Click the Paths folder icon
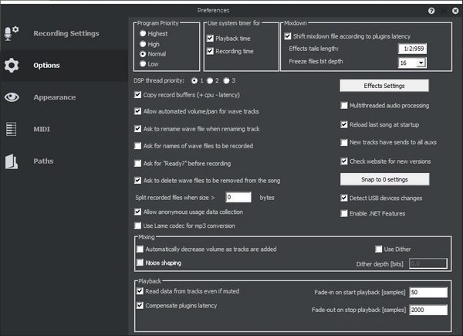Screen dimensions: 463x336 point(12,161)
